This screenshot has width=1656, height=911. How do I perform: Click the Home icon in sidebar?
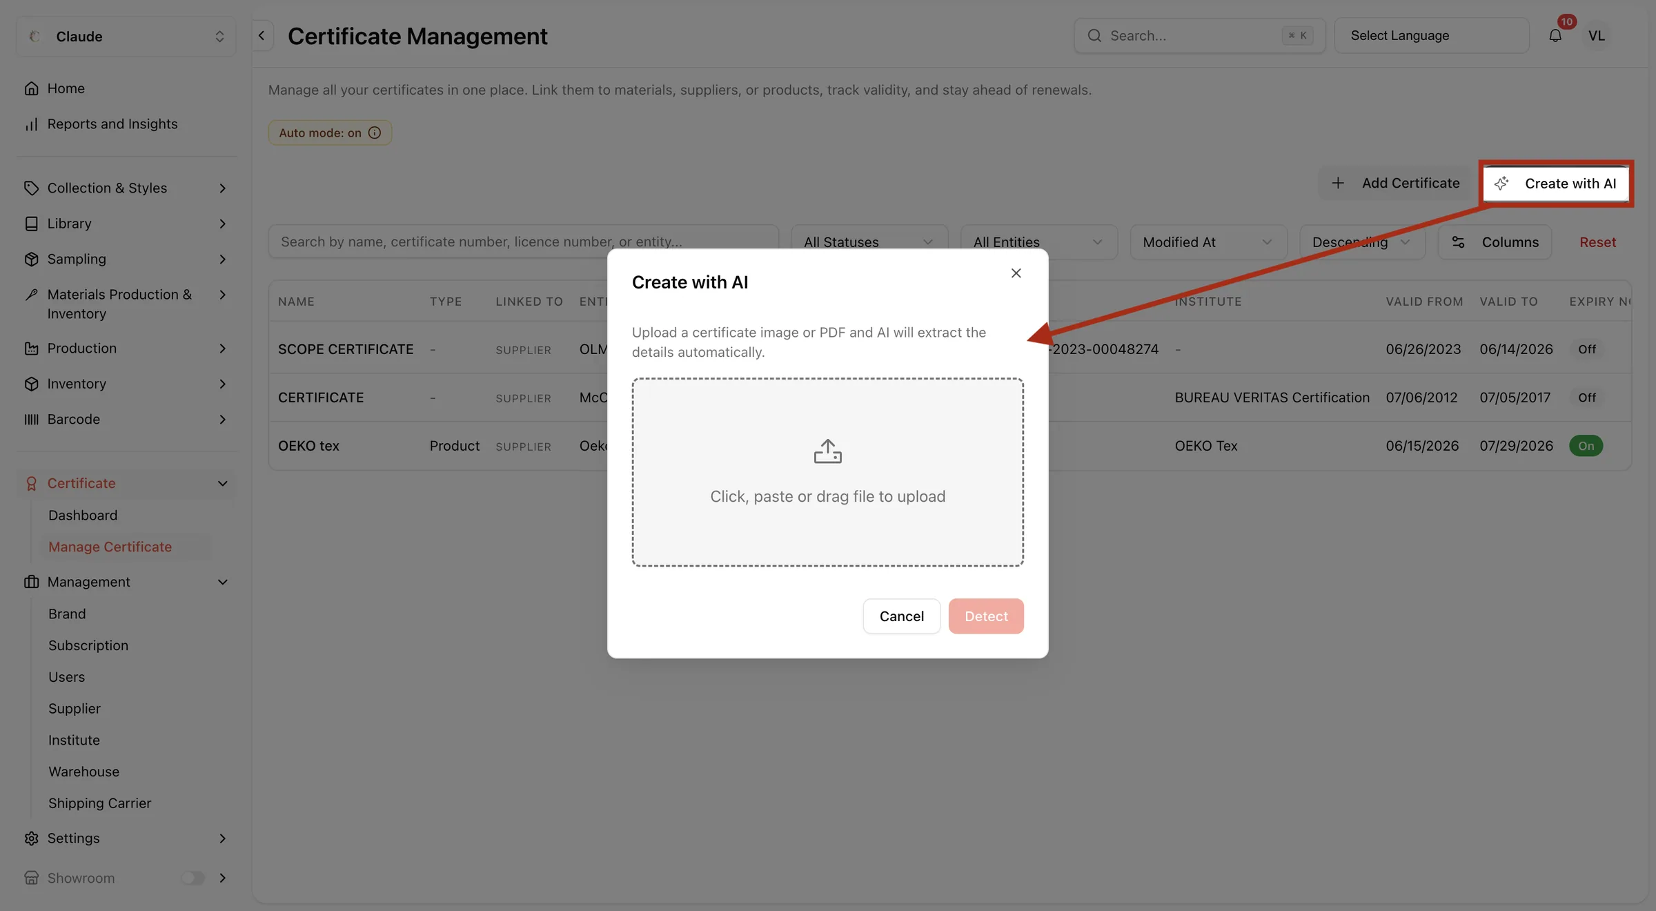(31, 88)
